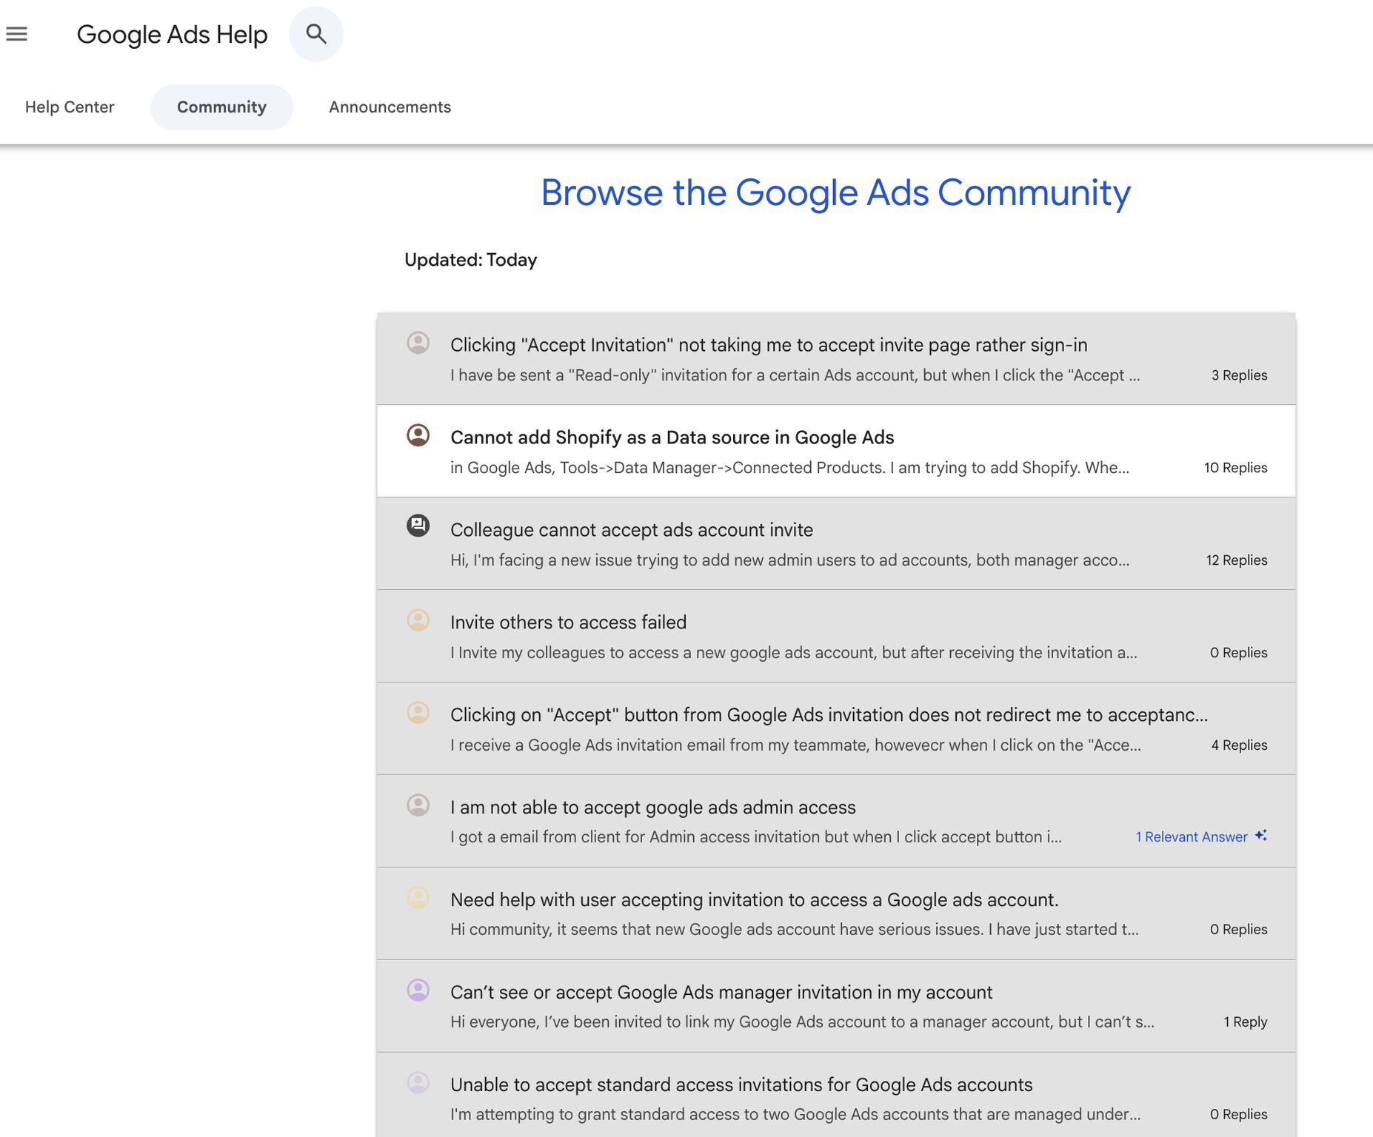
Task: Click avatar beside Shopify Data source thread
Action: 418,435
